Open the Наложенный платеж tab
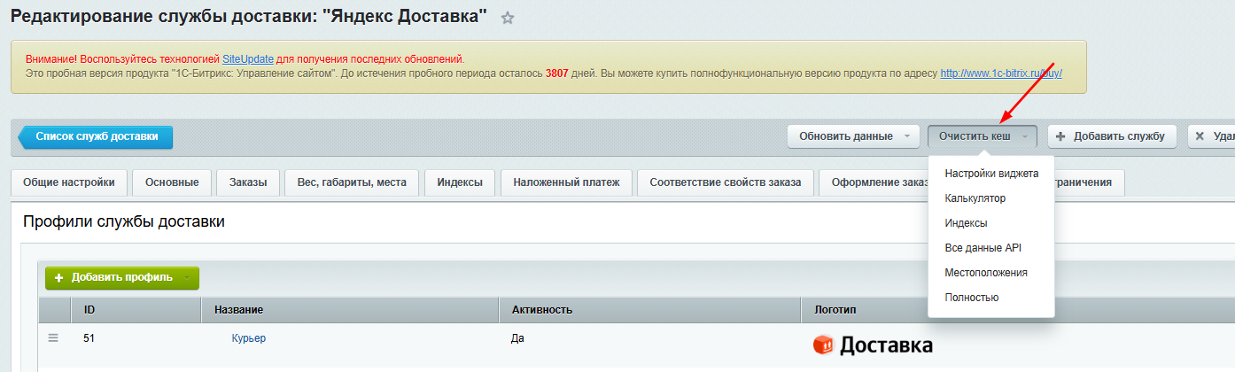1235x372 pixels. (x=566, y=182)
